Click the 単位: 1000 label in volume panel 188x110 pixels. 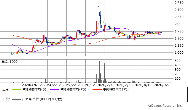click(x=9, y=62)
